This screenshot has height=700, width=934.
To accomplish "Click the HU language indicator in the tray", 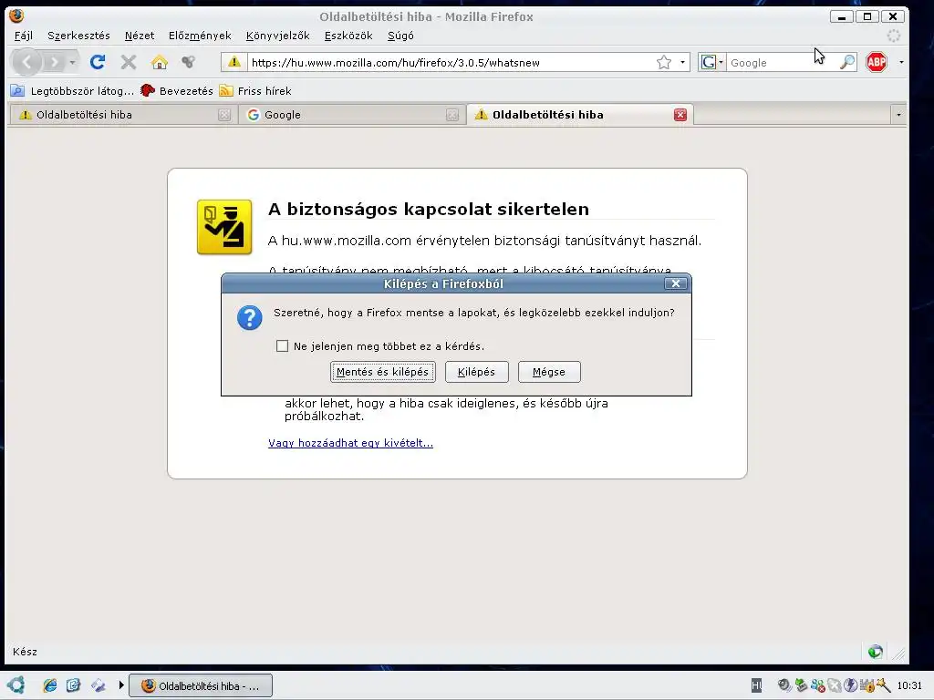I will point(756,685).
